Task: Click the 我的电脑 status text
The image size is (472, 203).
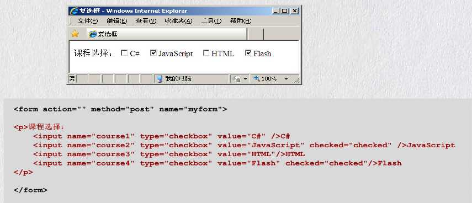Action: [x=178, y=79]
